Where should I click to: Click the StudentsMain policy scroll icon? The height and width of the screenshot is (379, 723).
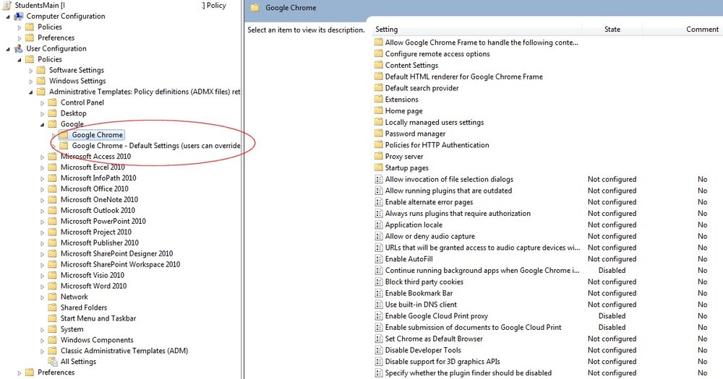pyautogui.click(x=7, y=5)
